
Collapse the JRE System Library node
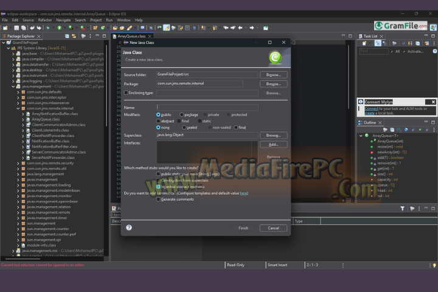(x=9, y=48)
